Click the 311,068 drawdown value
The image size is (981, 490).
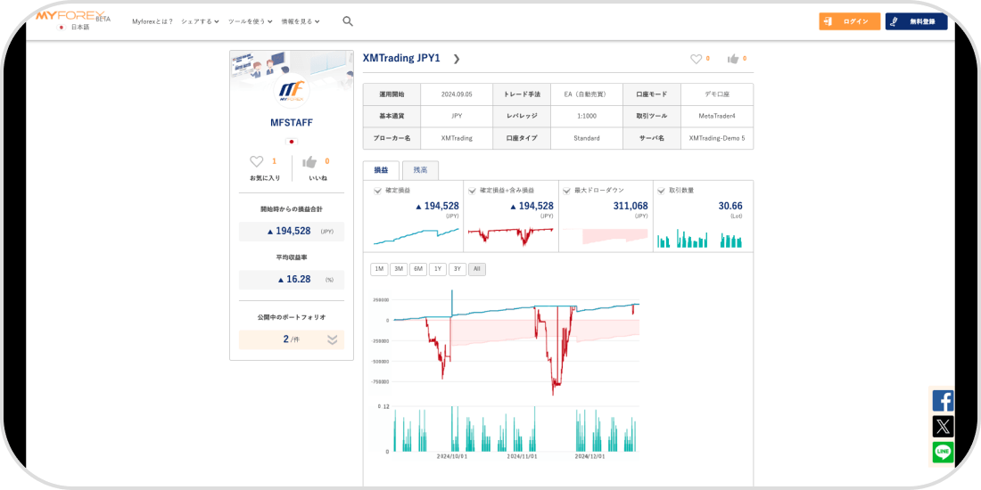click(x=631, y=206)
